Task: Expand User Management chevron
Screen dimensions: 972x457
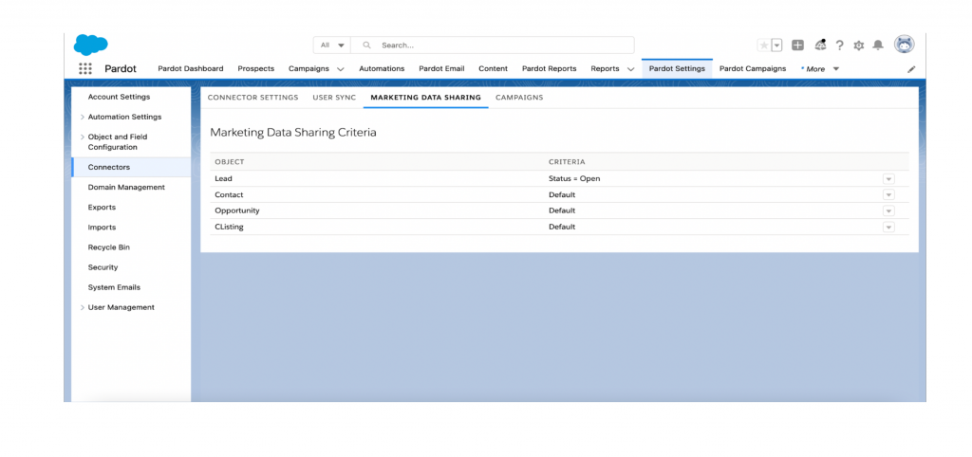Action: coord(84,308)
